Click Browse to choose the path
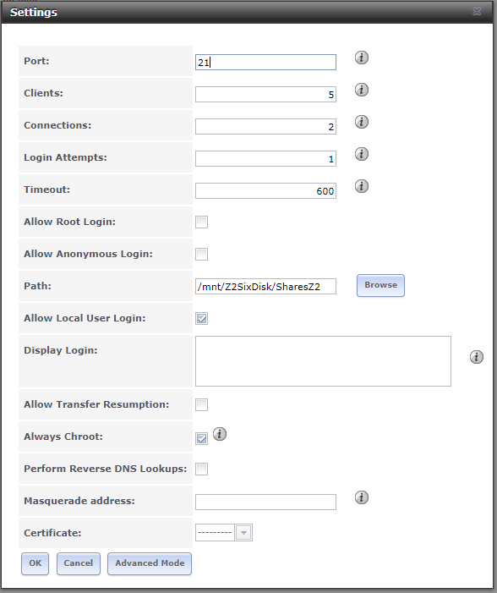Screen dimensions: 497x593 (x=380, y=286)
